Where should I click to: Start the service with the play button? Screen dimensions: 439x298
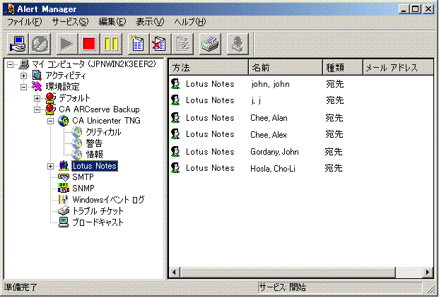67,44
